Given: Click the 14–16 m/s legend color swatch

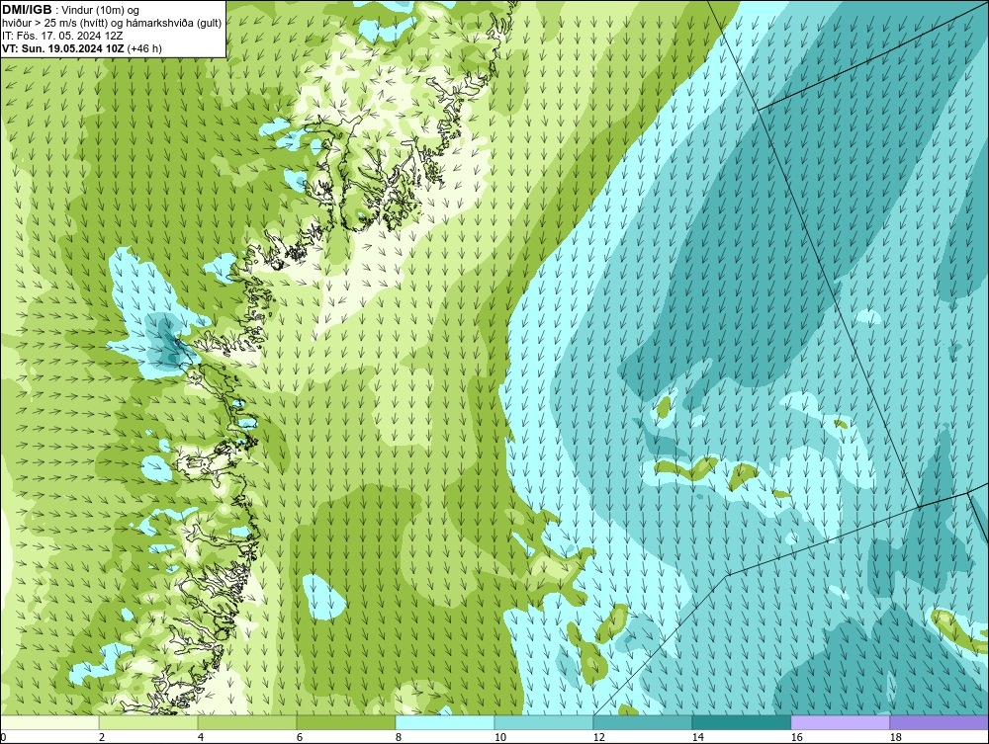Looking at the screenshot, I should 741,722.
